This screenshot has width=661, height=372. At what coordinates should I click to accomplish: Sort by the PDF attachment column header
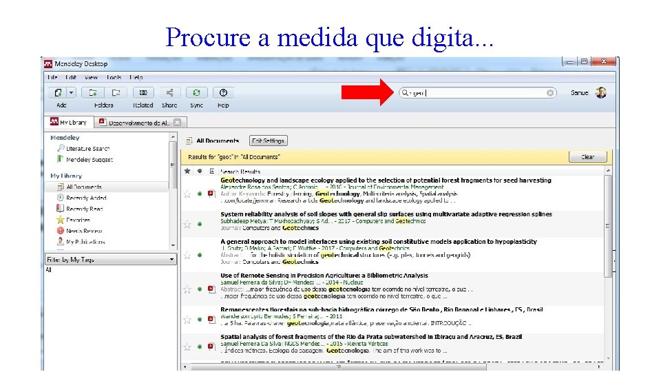tap(211, 171)
